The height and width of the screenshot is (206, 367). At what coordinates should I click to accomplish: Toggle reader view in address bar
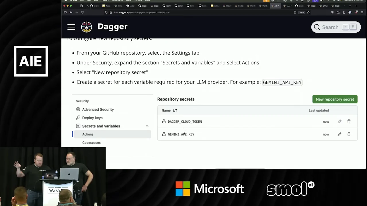pos(295,12)
